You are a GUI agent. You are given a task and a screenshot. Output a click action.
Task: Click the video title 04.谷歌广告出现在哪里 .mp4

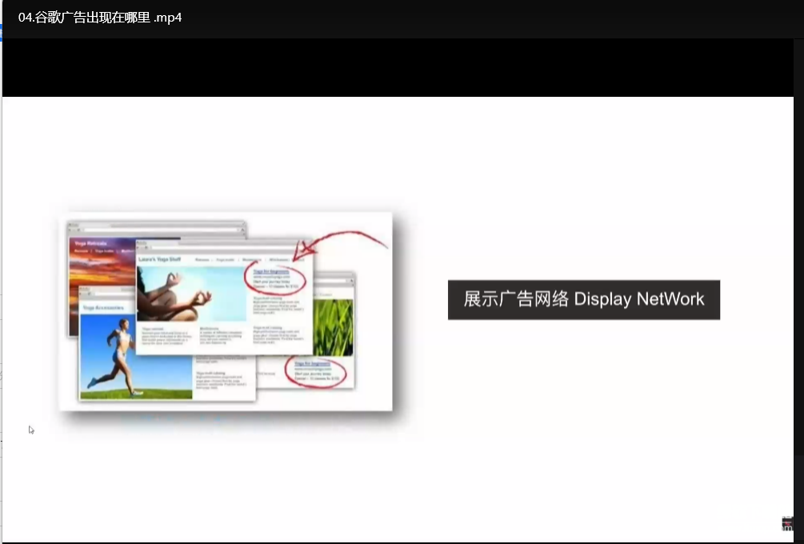[100, 17]
